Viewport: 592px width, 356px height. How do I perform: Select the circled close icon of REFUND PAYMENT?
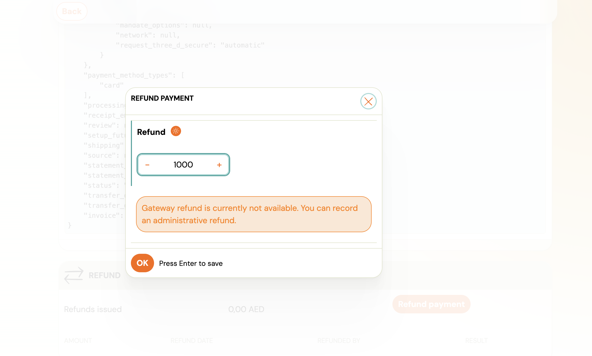368,102
